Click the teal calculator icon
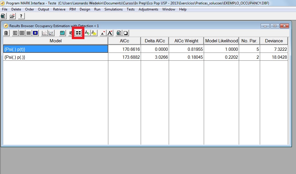The height and width of the screenshot is (174, 296). pos(62,33)
